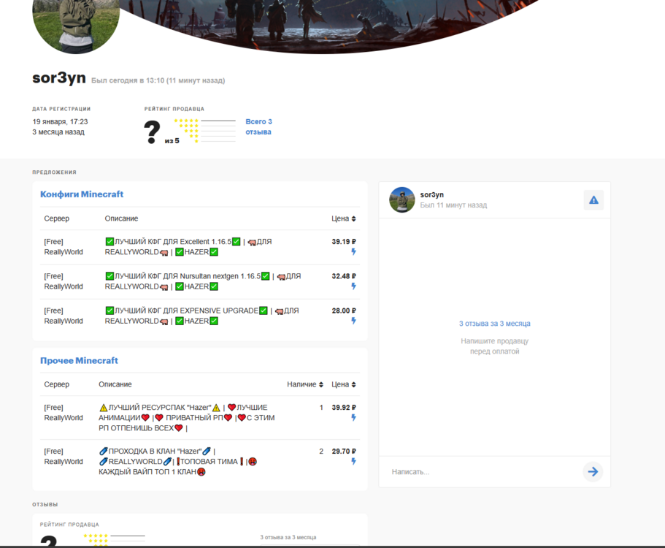Image resolution: width=665 pixels, height=548 pixels.
Task: Click Сервер column header in Конфиги table
Action: tap(56, 218)
